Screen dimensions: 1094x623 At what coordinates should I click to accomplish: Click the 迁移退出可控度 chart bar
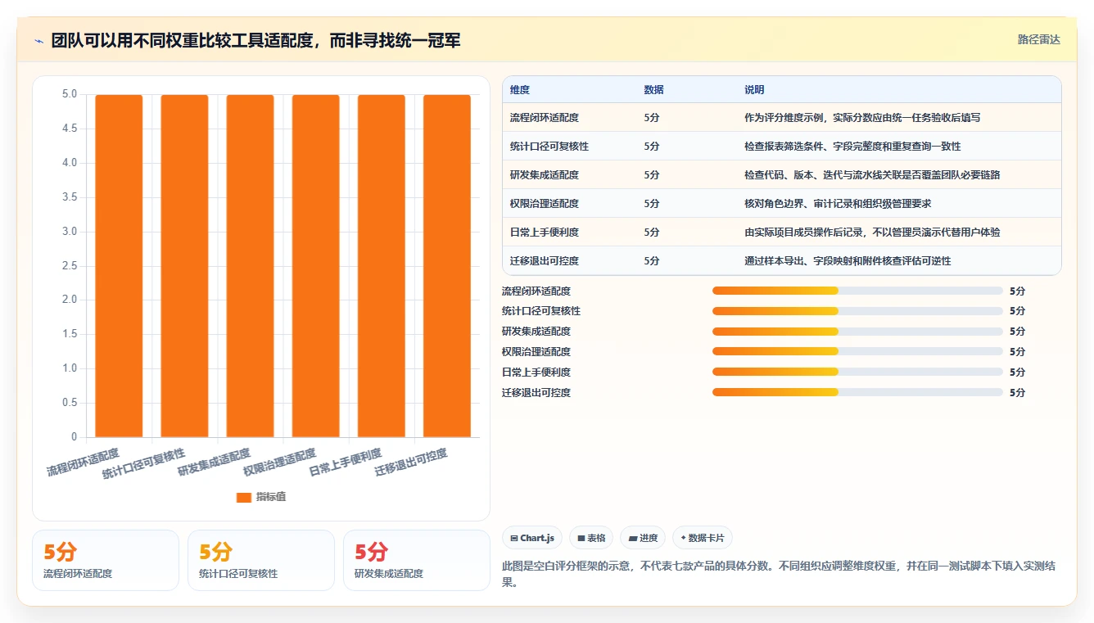447,266
